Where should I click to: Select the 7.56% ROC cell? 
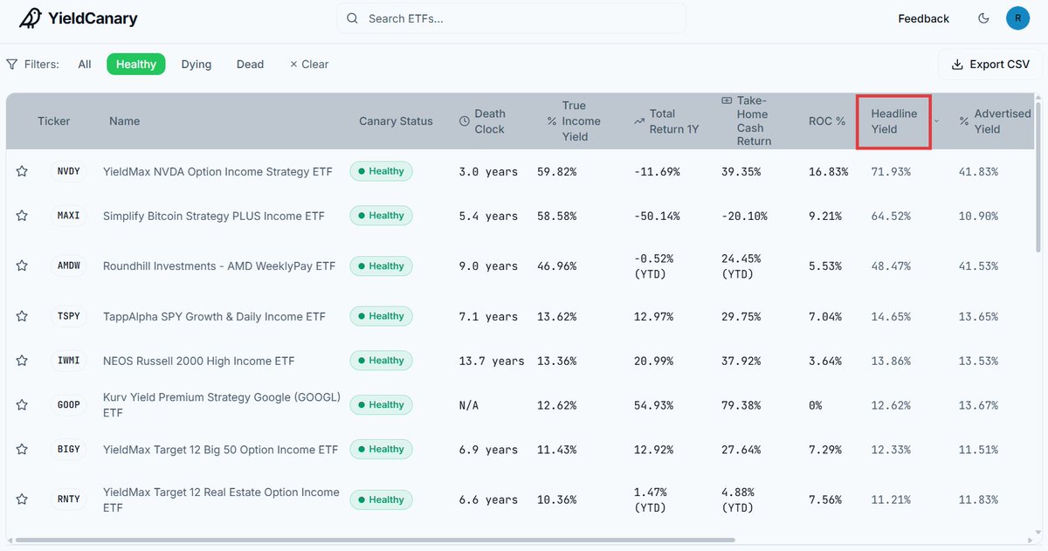pos(825,499)
